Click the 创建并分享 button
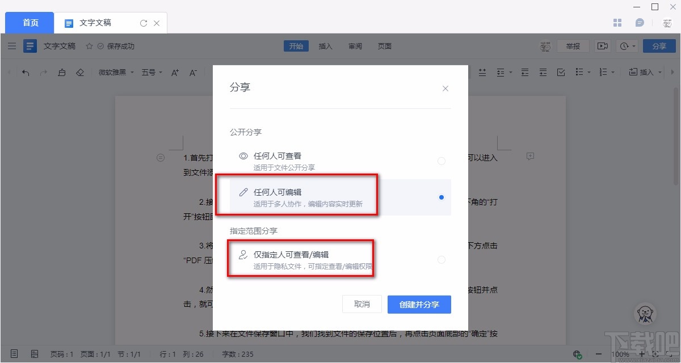Screen dimensions: 681x363 (419, 304)
